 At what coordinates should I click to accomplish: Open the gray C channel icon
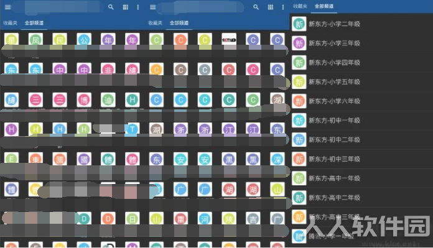coord(205,70)
